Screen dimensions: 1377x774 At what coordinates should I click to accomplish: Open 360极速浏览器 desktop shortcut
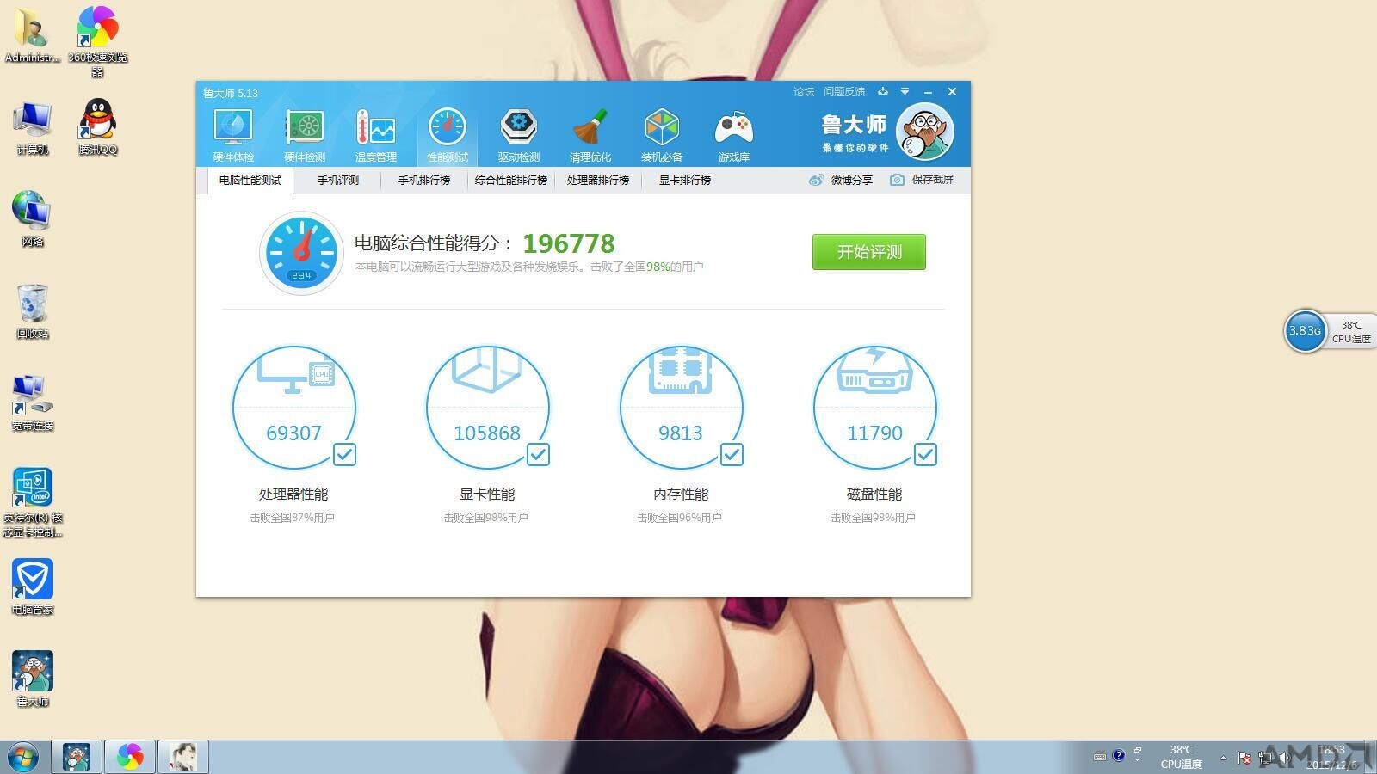[98, 40]
